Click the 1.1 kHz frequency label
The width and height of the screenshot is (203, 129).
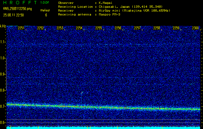(x=3, y=42)
